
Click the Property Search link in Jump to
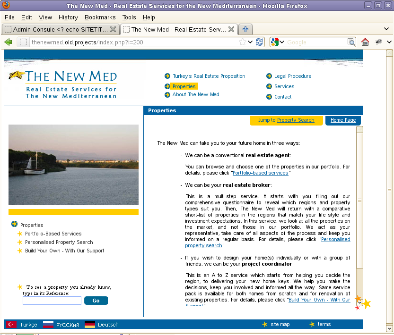296,120
